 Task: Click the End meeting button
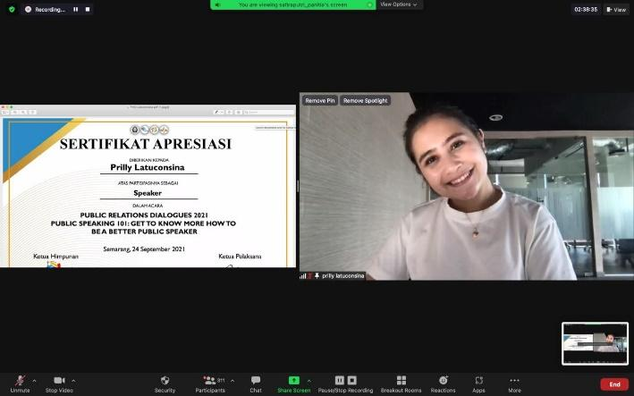(x=613, y=384)
